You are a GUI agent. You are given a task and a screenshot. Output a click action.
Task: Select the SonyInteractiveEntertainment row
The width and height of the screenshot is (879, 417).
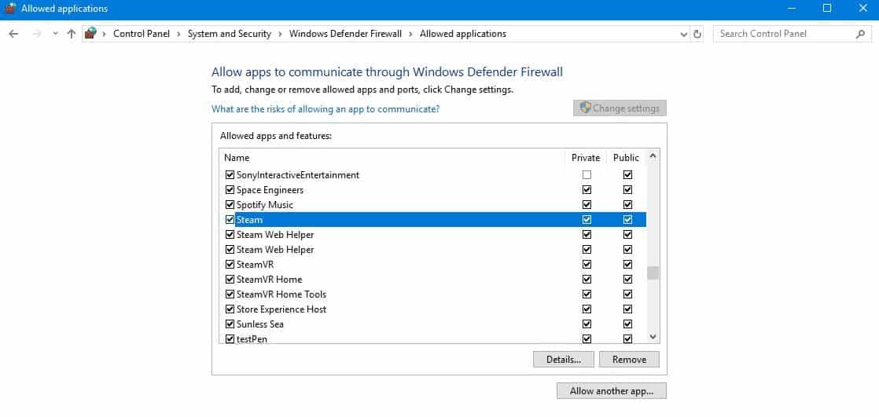pyautogui.click(x=432, y=174)
